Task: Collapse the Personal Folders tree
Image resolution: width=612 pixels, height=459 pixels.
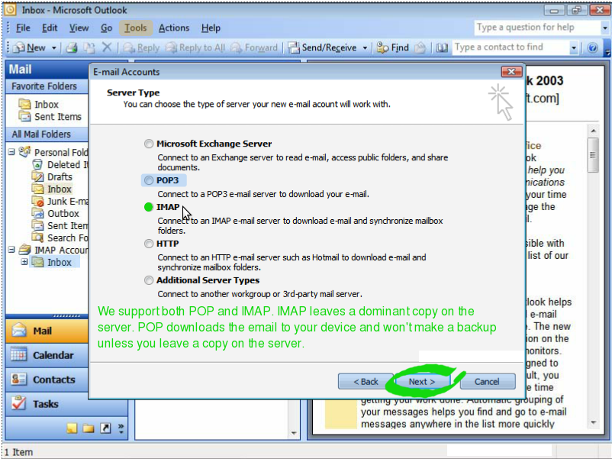Action: [x=11, y=151]
